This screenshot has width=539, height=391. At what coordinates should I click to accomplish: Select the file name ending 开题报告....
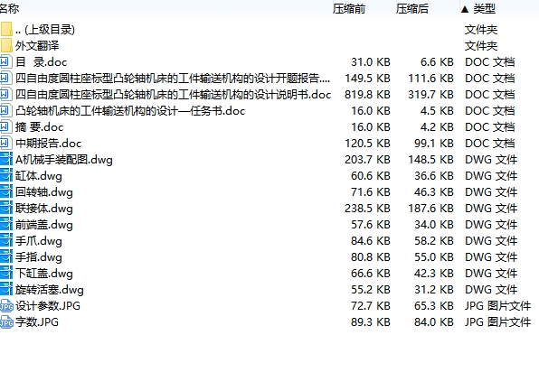coord(173,79)
